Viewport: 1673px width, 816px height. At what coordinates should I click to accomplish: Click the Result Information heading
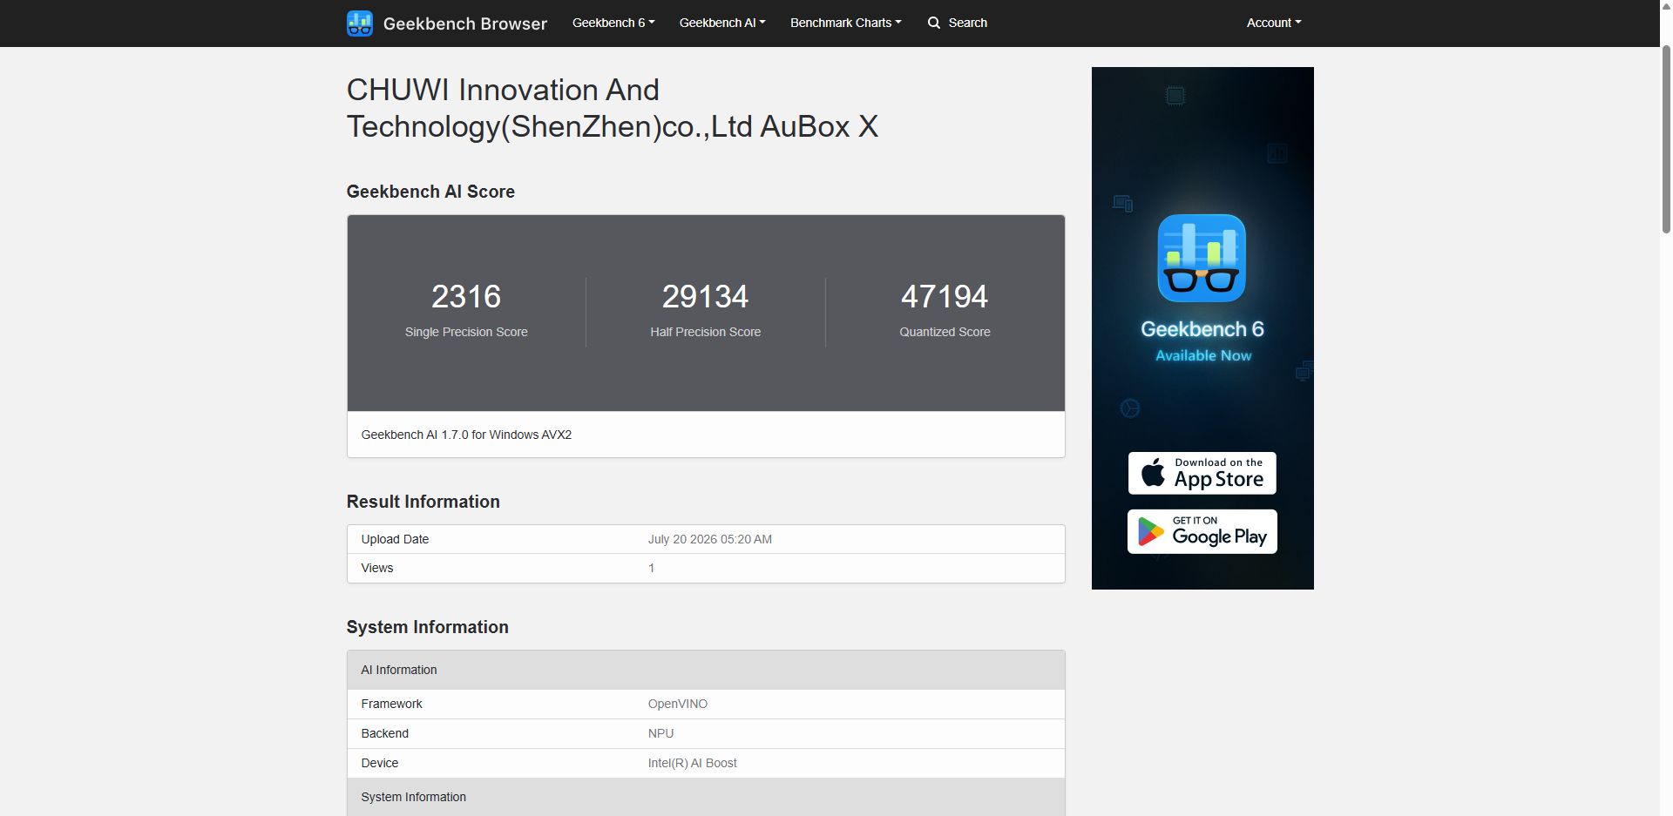[423, 502]
